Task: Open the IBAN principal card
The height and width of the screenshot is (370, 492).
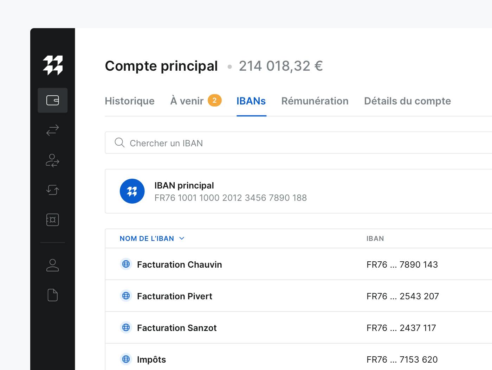Action: [x=298, y=191]
